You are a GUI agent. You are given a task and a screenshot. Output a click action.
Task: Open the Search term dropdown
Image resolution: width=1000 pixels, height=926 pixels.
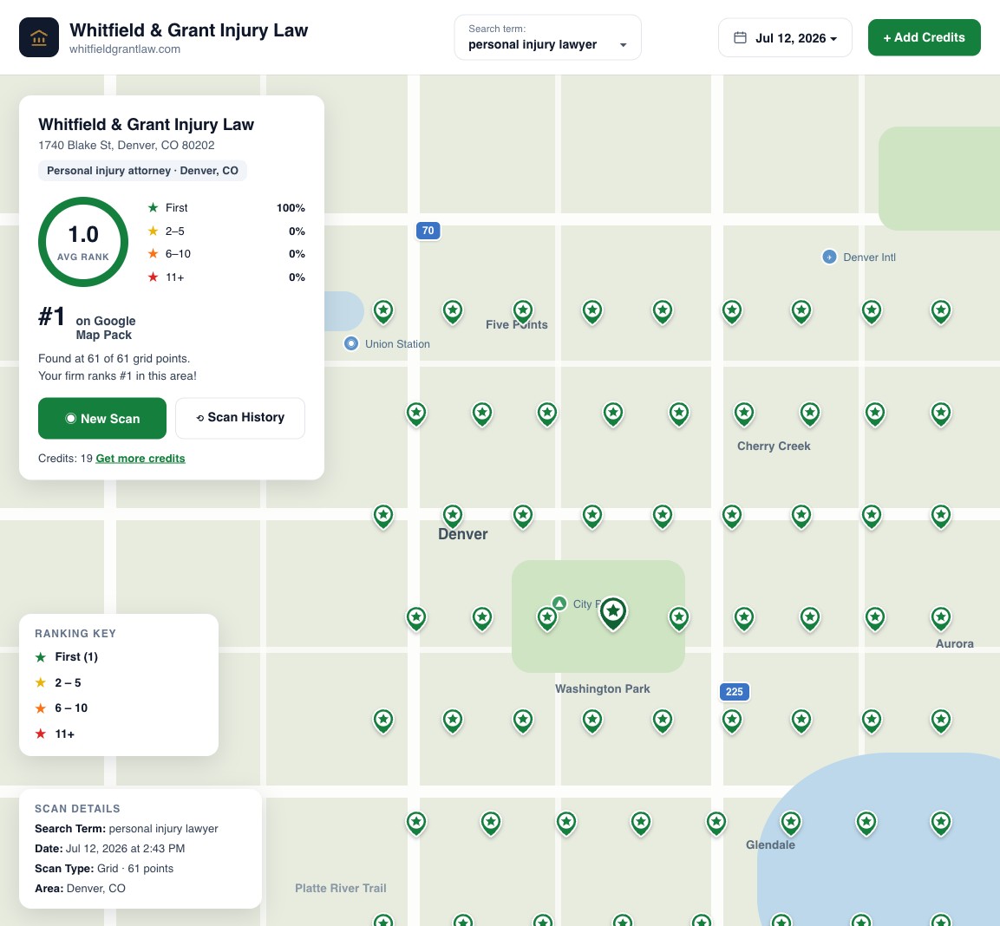(547, 37)
